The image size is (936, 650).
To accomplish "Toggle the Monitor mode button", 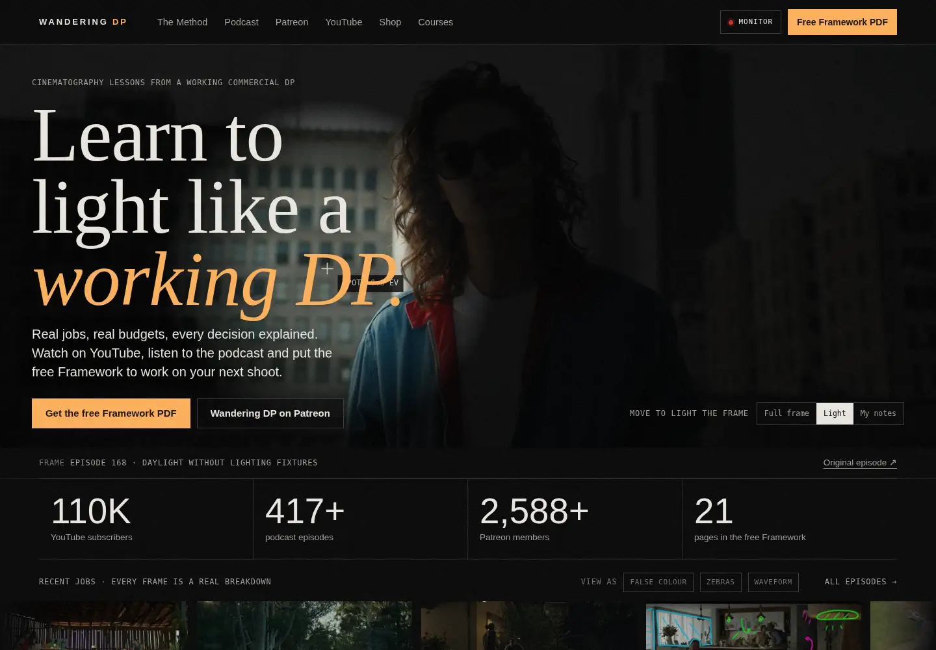I will (x=751, y=22).
